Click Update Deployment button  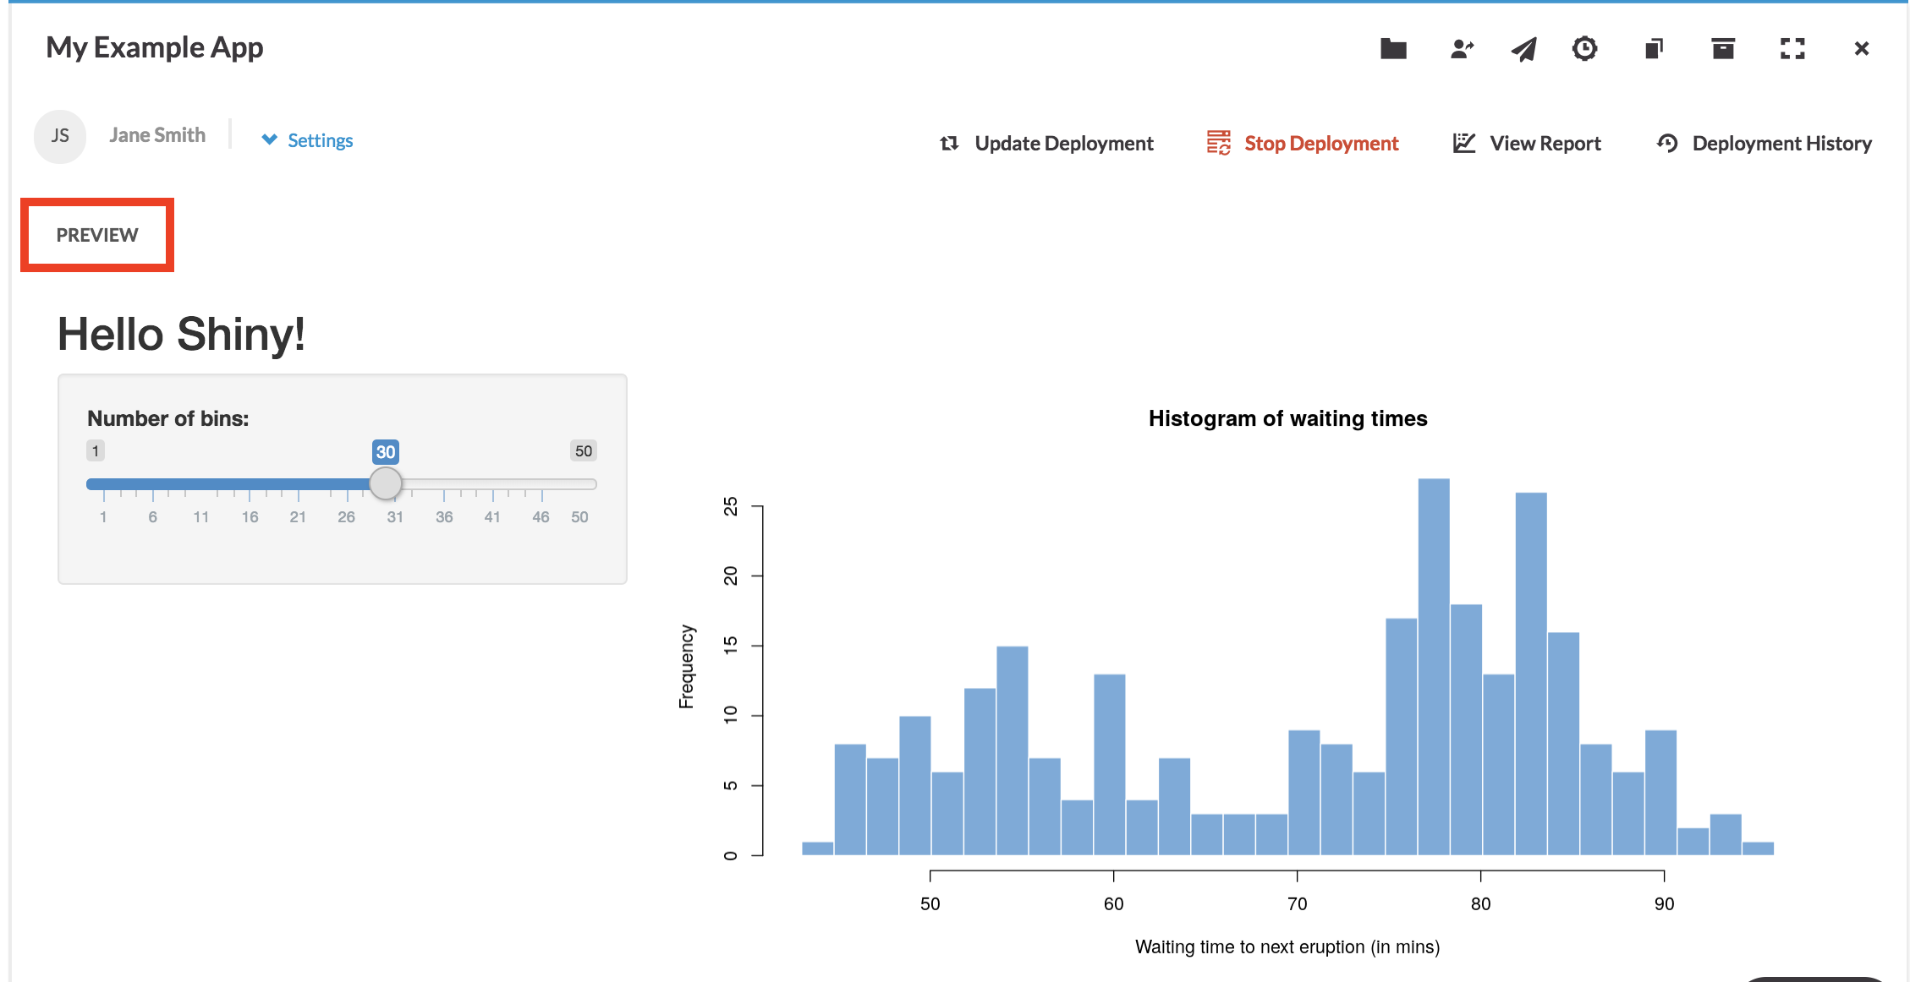pyautogui.click(x=1063, y=144)
